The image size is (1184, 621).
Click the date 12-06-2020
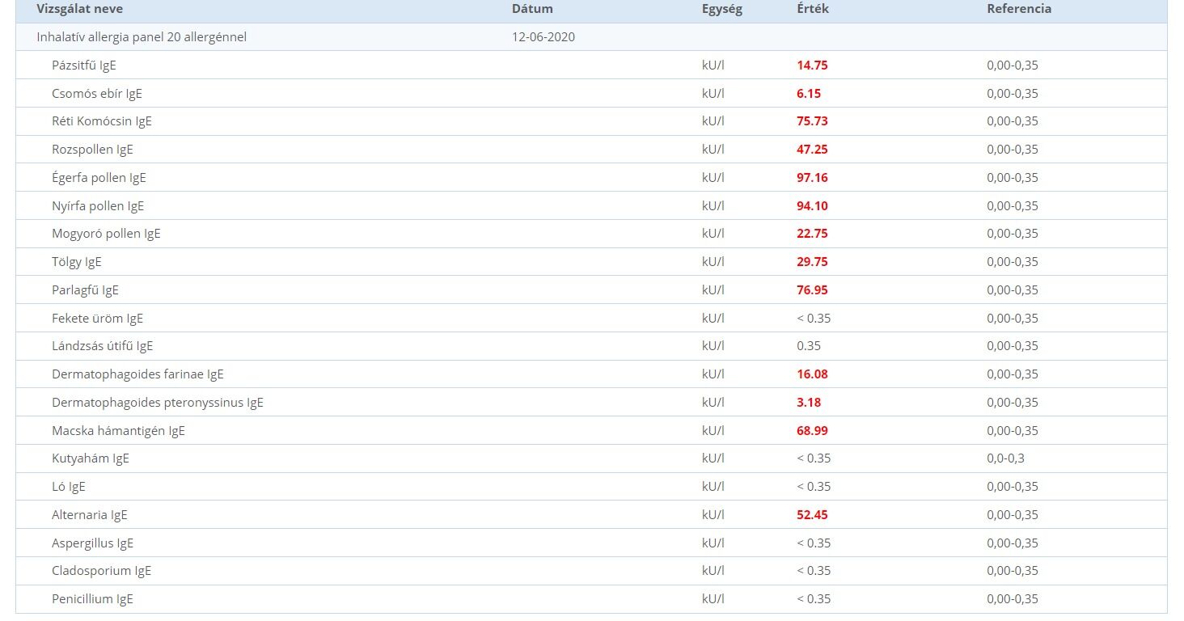(543, 37)
